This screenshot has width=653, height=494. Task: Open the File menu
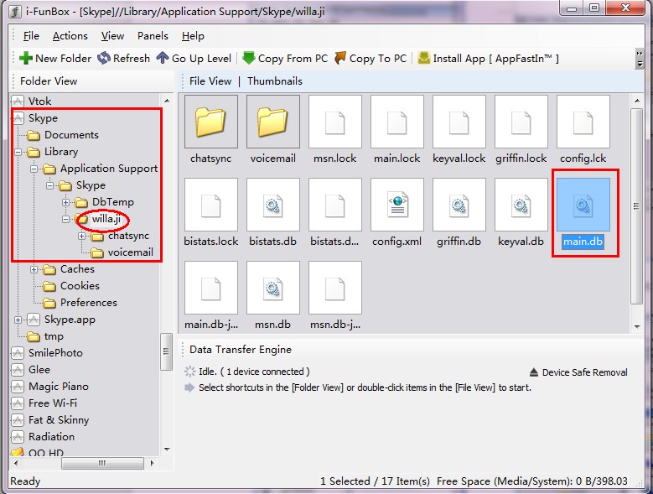(31, 36)
